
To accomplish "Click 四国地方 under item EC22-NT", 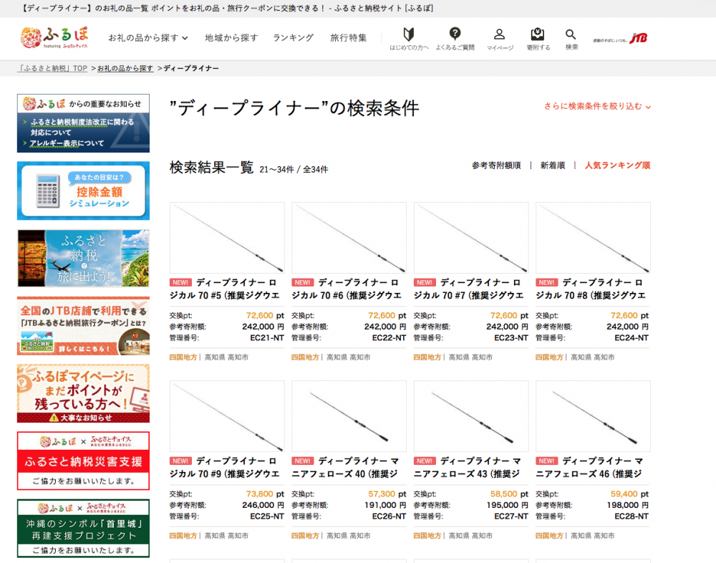I will (x=305, y=357).
